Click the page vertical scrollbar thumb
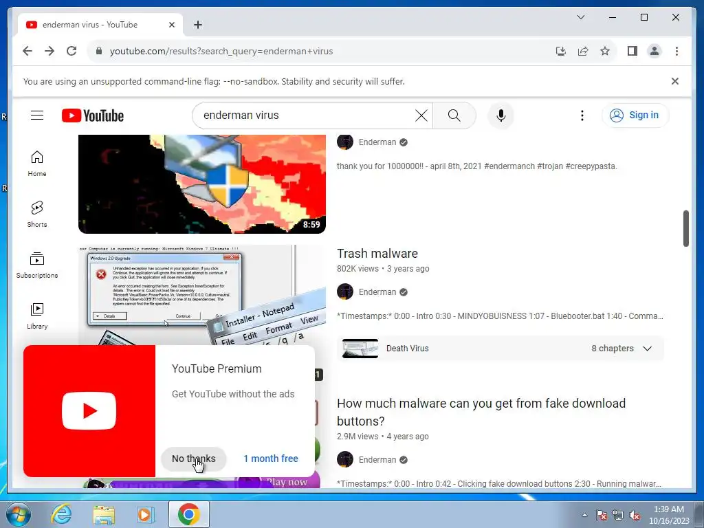The height and width of the screenshot is (528, 704). [685, 228]
